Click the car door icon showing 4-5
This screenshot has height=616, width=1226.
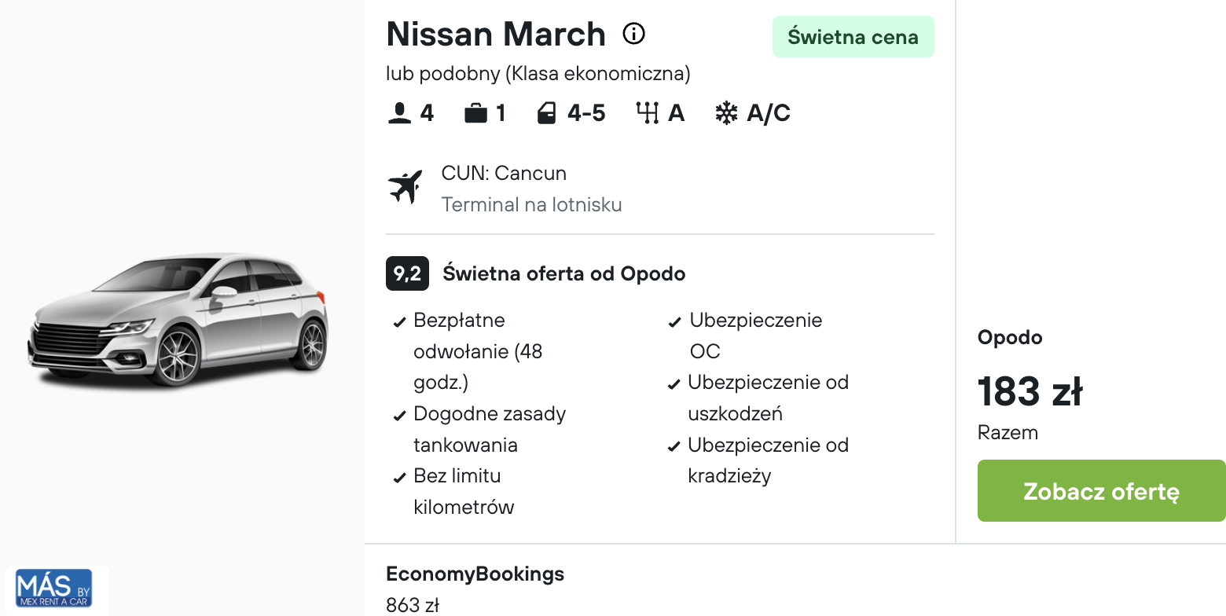(x=547, y=114)
